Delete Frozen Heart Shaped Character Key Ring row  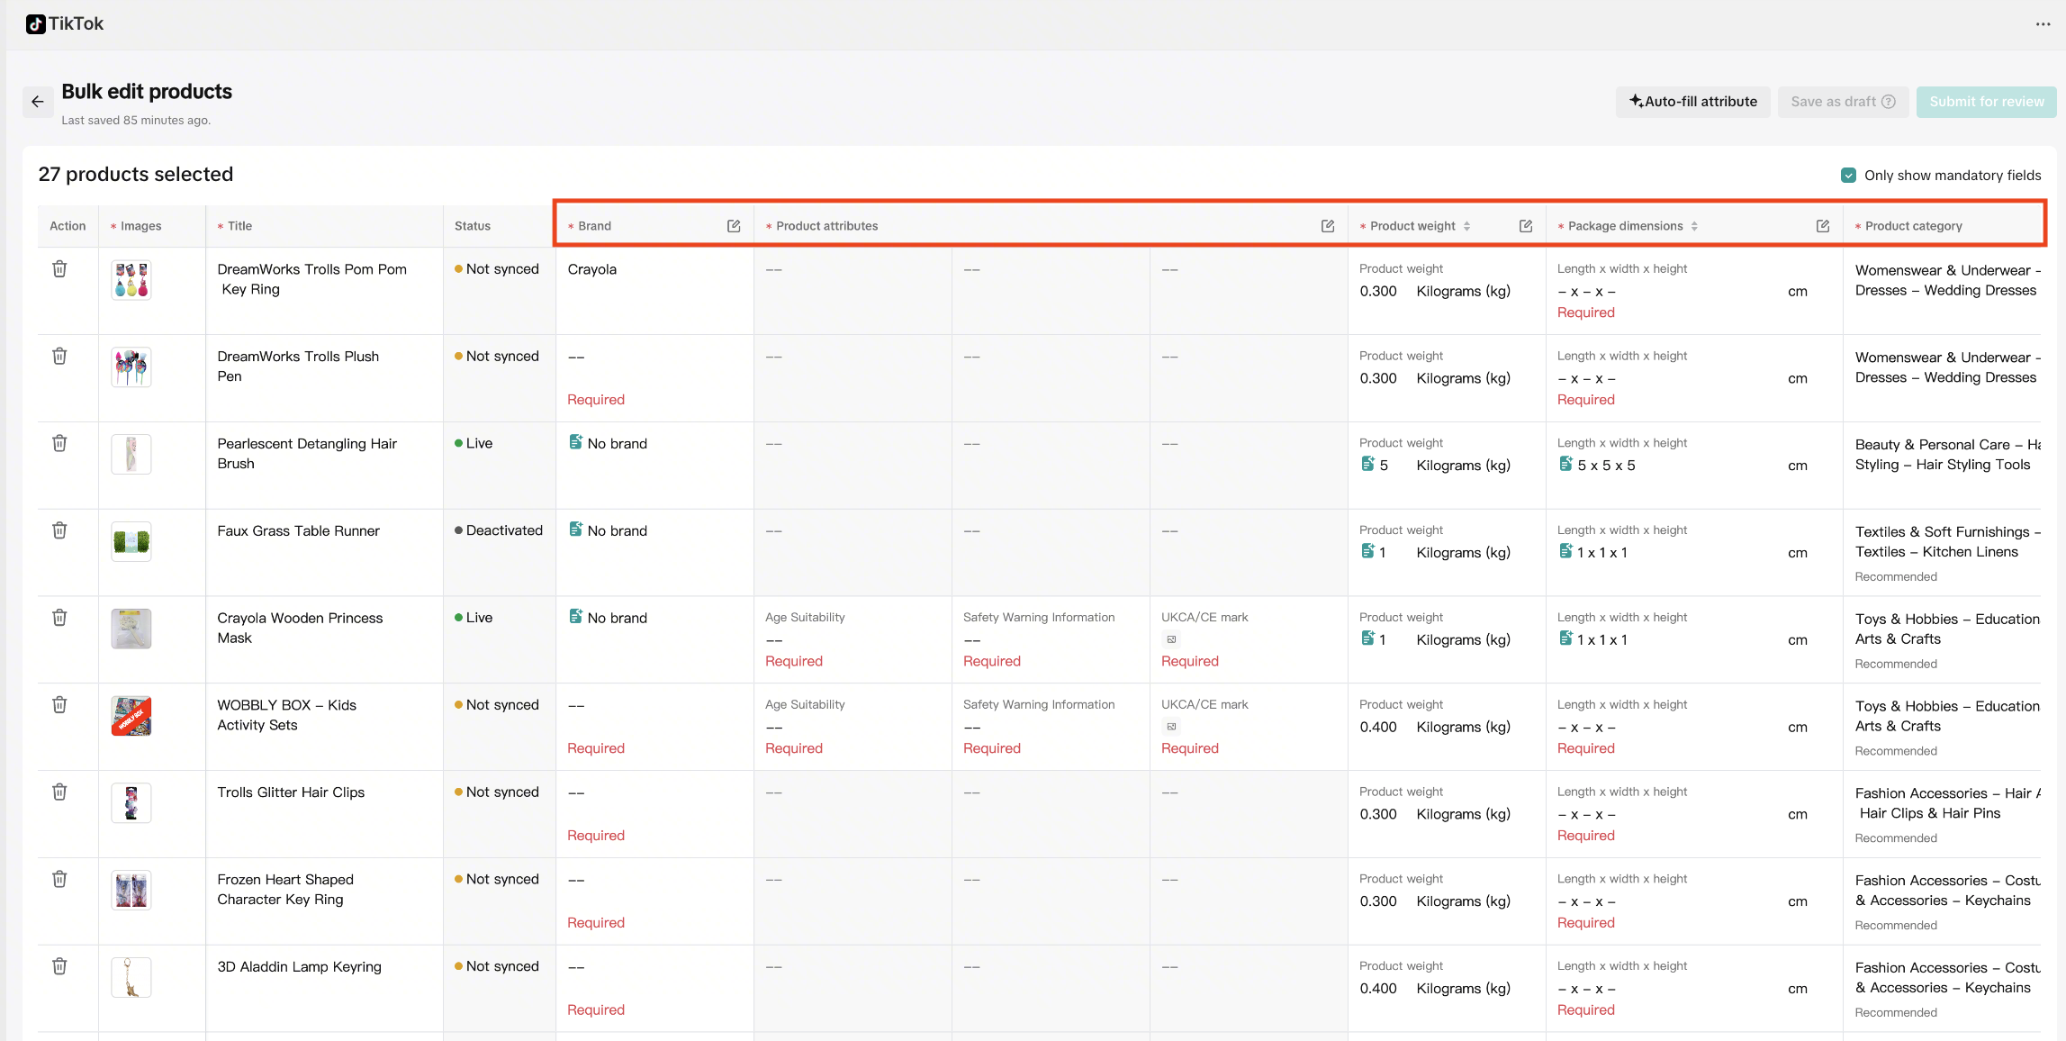tap(59, 879)
